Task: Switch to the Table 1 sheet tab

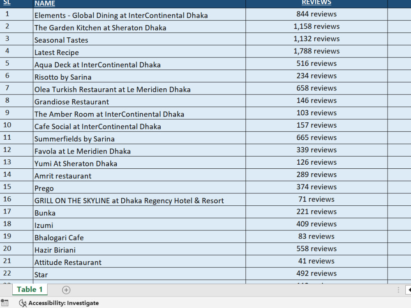Action: [x=30, y=290]
